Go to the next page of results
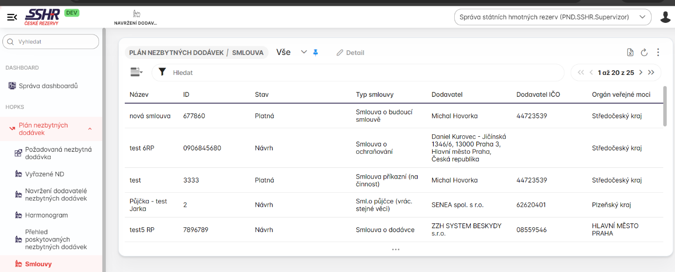This screenshot has height=272, width=675. 641,73
